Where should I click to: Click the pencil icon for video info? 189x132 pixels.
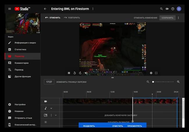tap(10, 43)
